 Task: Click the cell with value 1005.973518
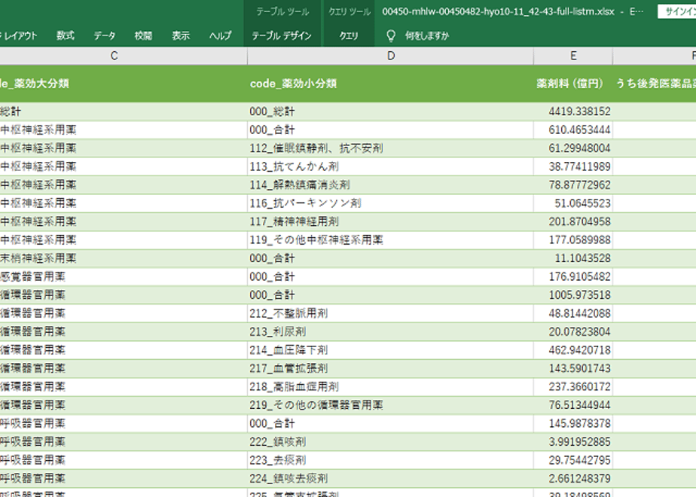click(573, 295)
